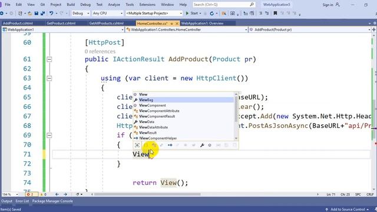The height and width of the screenshot is (212, 377).
Task: Click the bookmark icon in toolbar
Action: tap(275, 14)
